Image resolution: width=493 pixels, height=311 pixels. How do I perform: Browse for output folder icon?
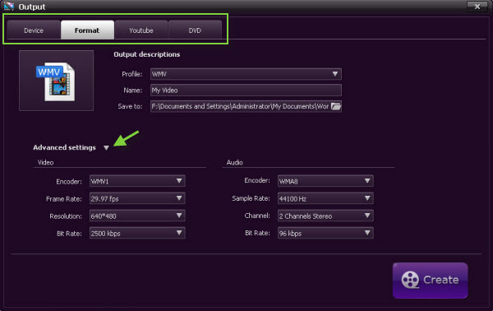click(336, 106)
